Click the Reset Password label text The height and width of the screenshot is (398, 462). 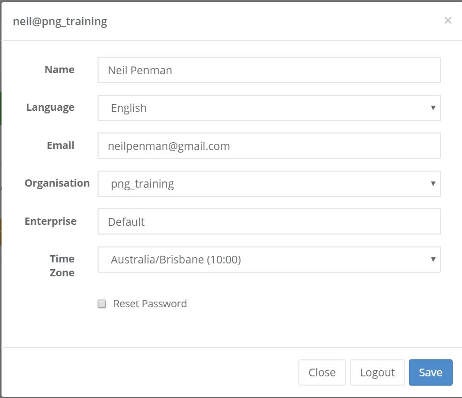150,304
